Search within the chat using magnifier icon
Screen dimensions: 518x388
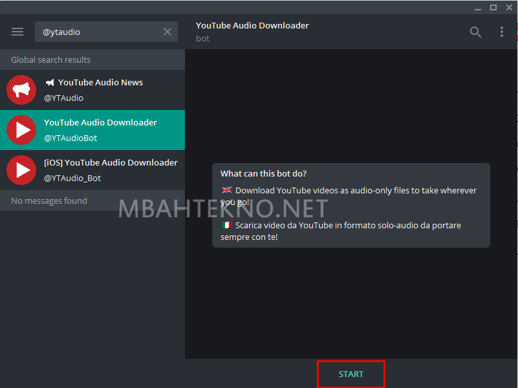[475, 32]
